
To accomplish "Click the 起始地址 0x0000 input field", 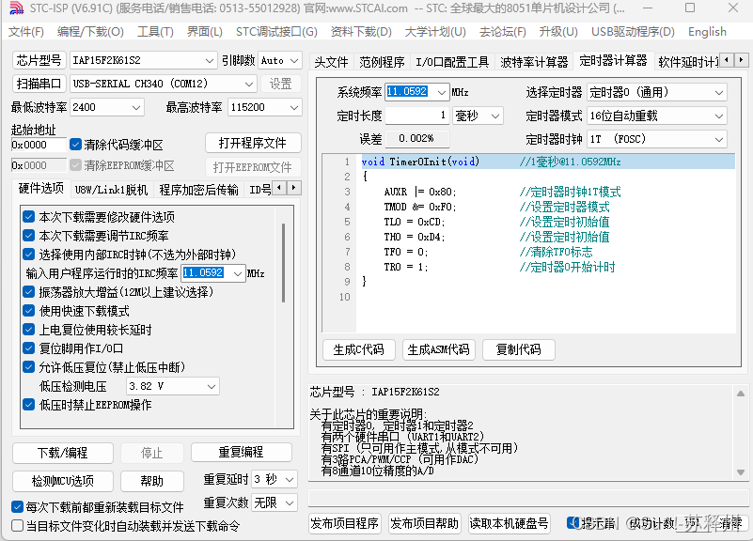I will (x=39, y=145).
